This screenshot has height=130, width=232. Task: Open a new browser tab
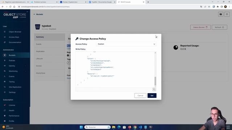(x=148, y=2)
